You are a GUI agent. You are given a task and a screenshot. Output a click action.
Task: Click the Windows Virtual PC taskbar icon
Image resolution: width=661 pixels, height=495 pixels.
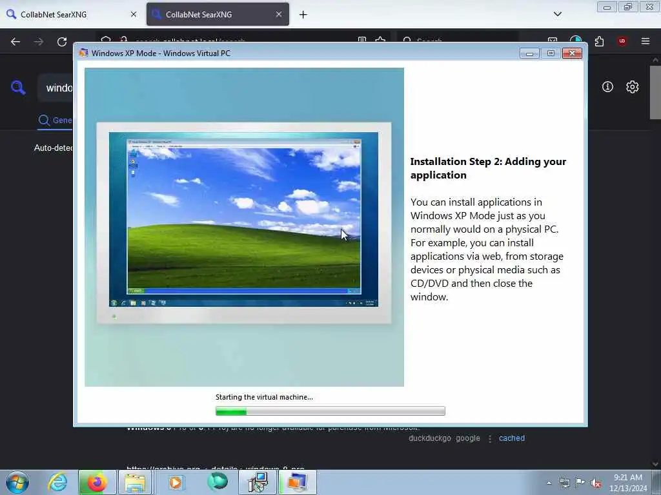297,482
